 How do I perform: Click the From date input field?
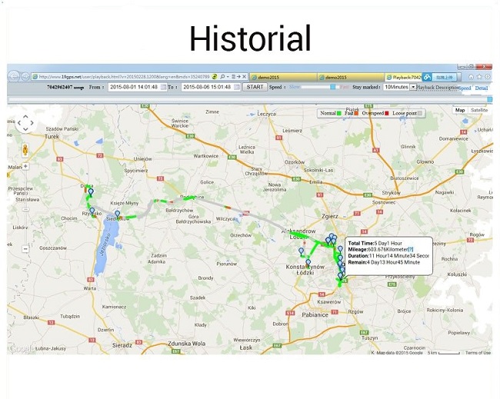click(x=137, y=87)
